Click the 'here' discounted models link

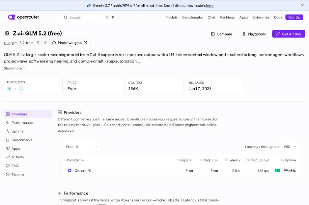click(210, 5)
